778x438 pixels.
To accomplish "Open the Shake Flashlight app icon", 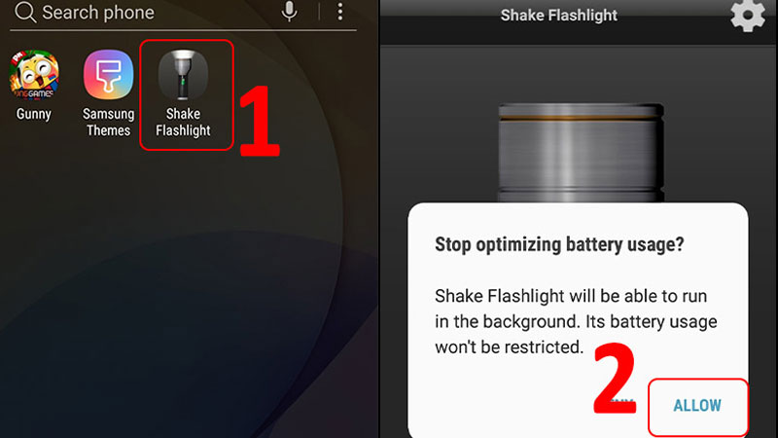I will [x=183, y=75].
